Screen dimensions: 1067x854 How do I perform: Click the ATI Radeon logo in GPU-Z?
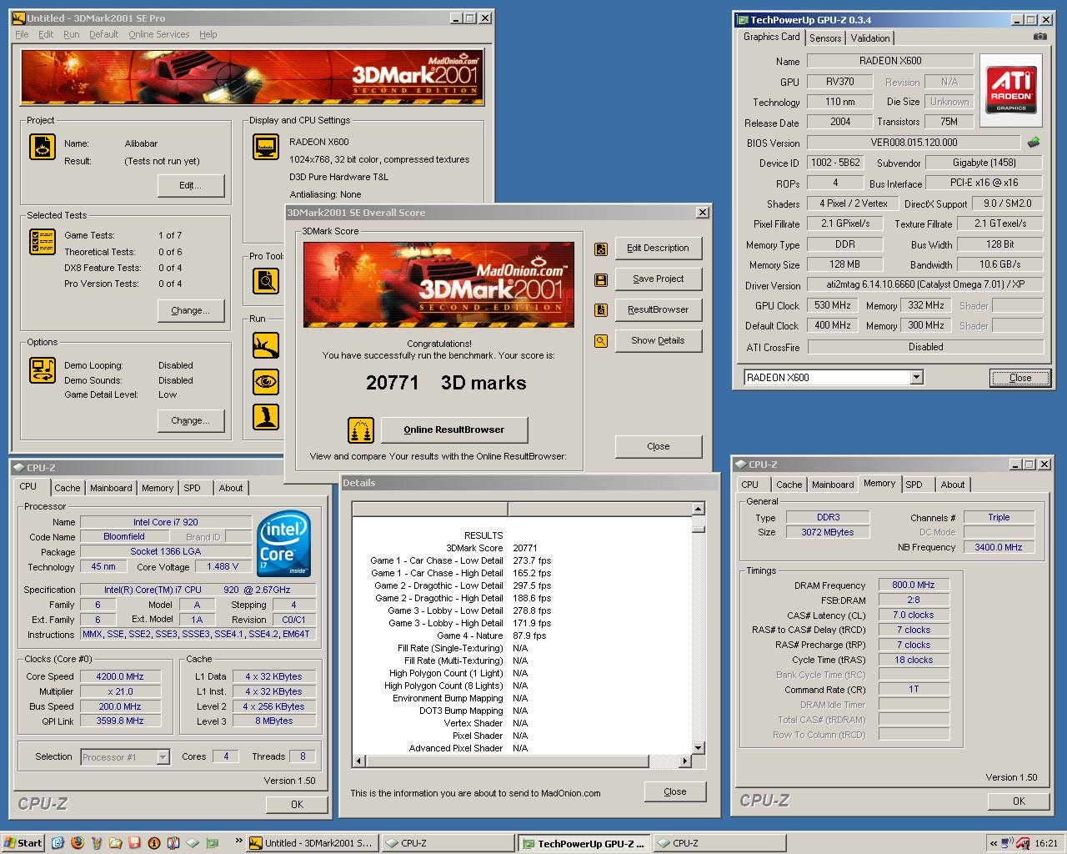click(x=1011, y=90)
